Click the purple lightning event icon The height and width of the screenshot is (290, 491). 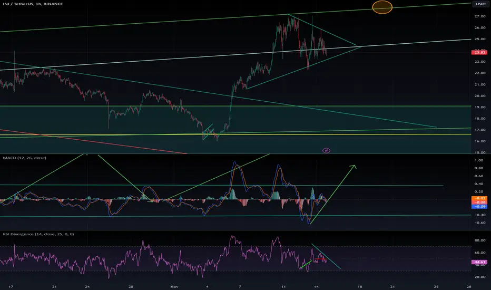pos(326,150)
